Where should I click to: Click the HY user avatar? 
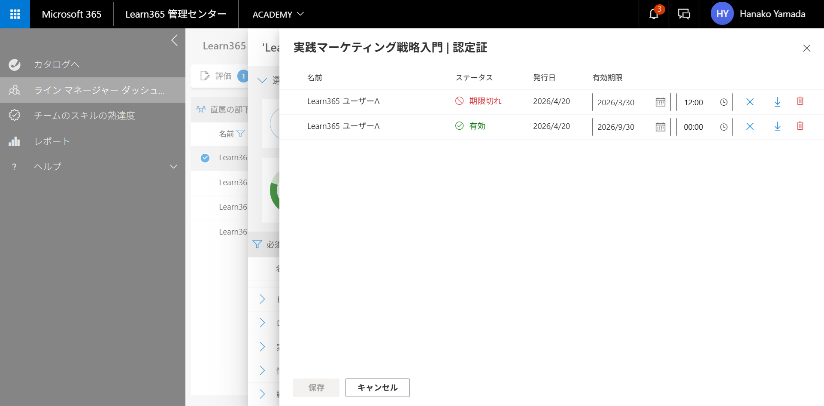(722, 14)
